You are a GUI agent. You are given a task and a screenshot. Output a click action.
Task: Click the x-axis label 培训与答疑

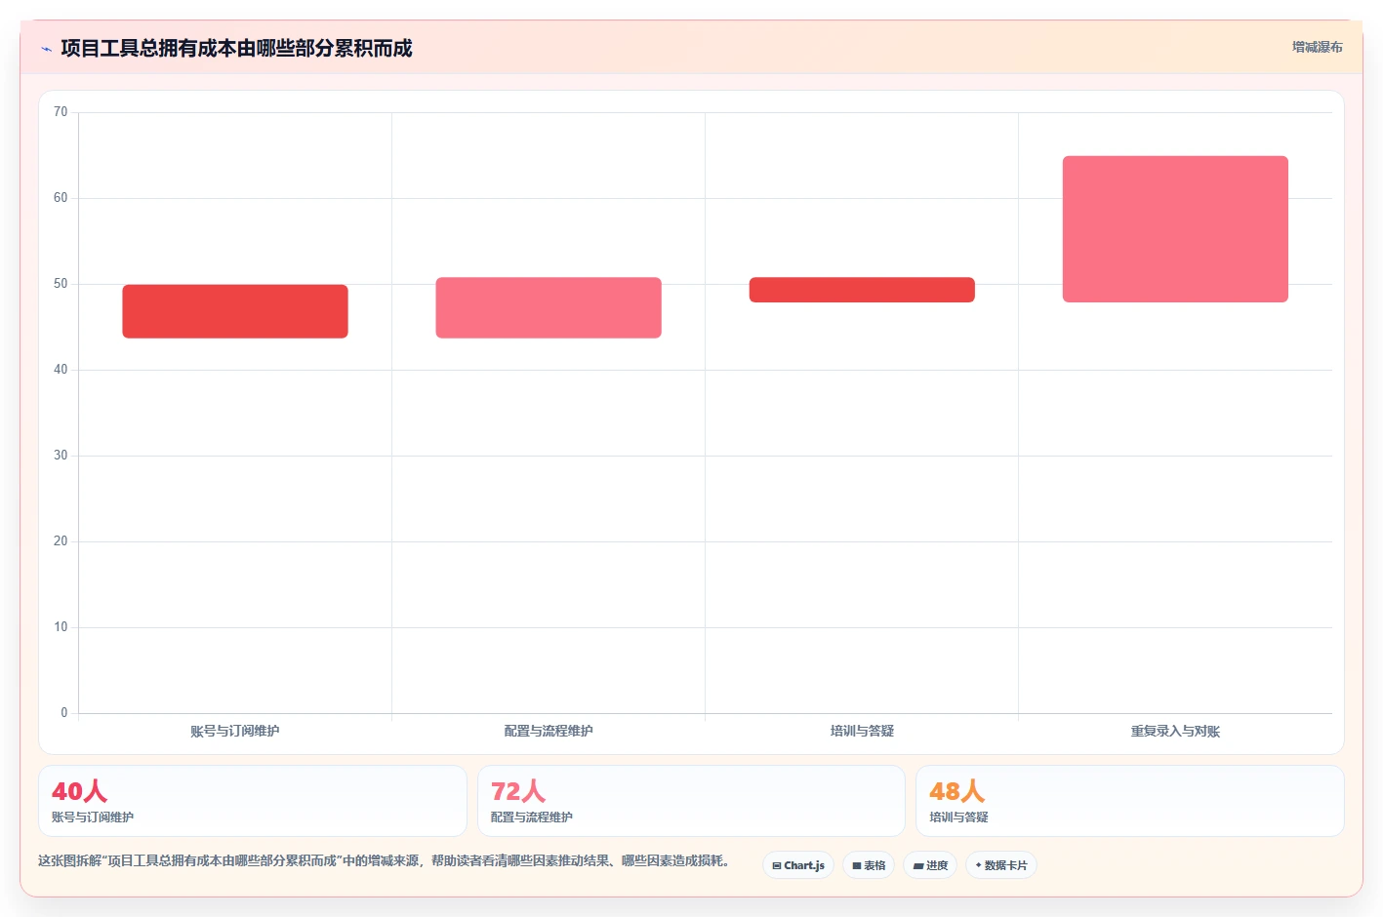862,731
